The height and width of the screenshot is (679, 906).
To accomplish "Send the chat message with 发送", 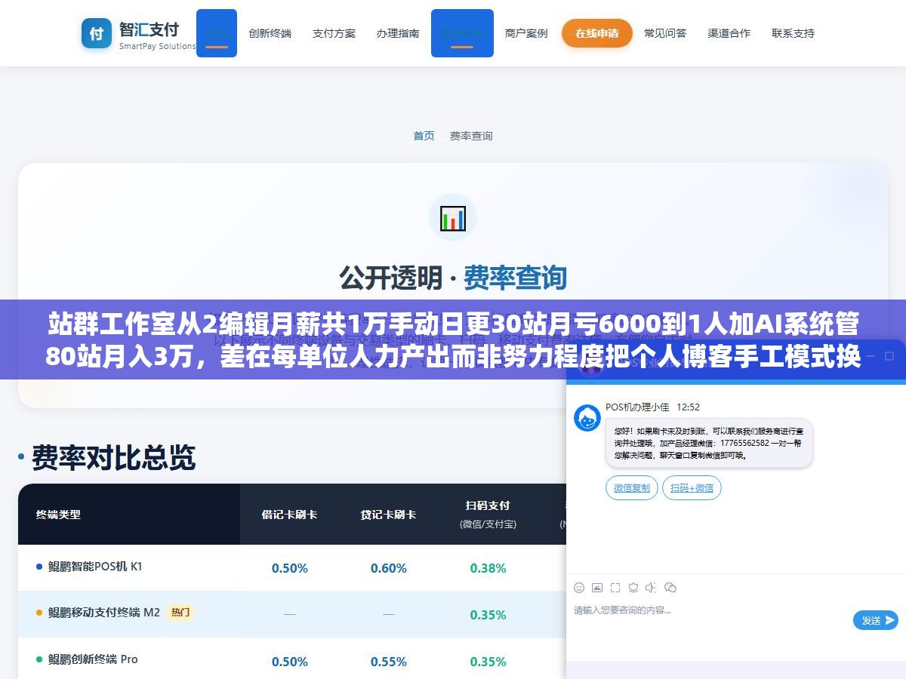I will [x=876, y=620].
